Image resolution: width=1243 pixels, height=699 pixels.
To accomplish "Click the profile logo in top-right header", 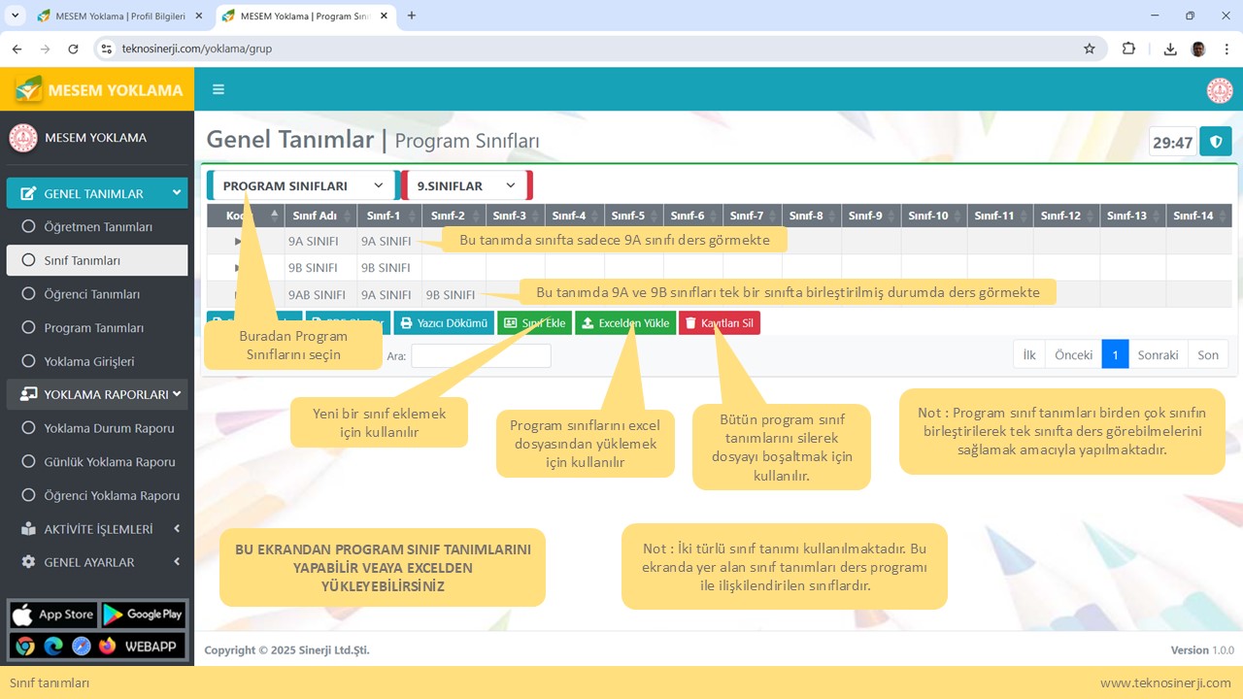I will pyautogui.click(x=1219, y=90).
